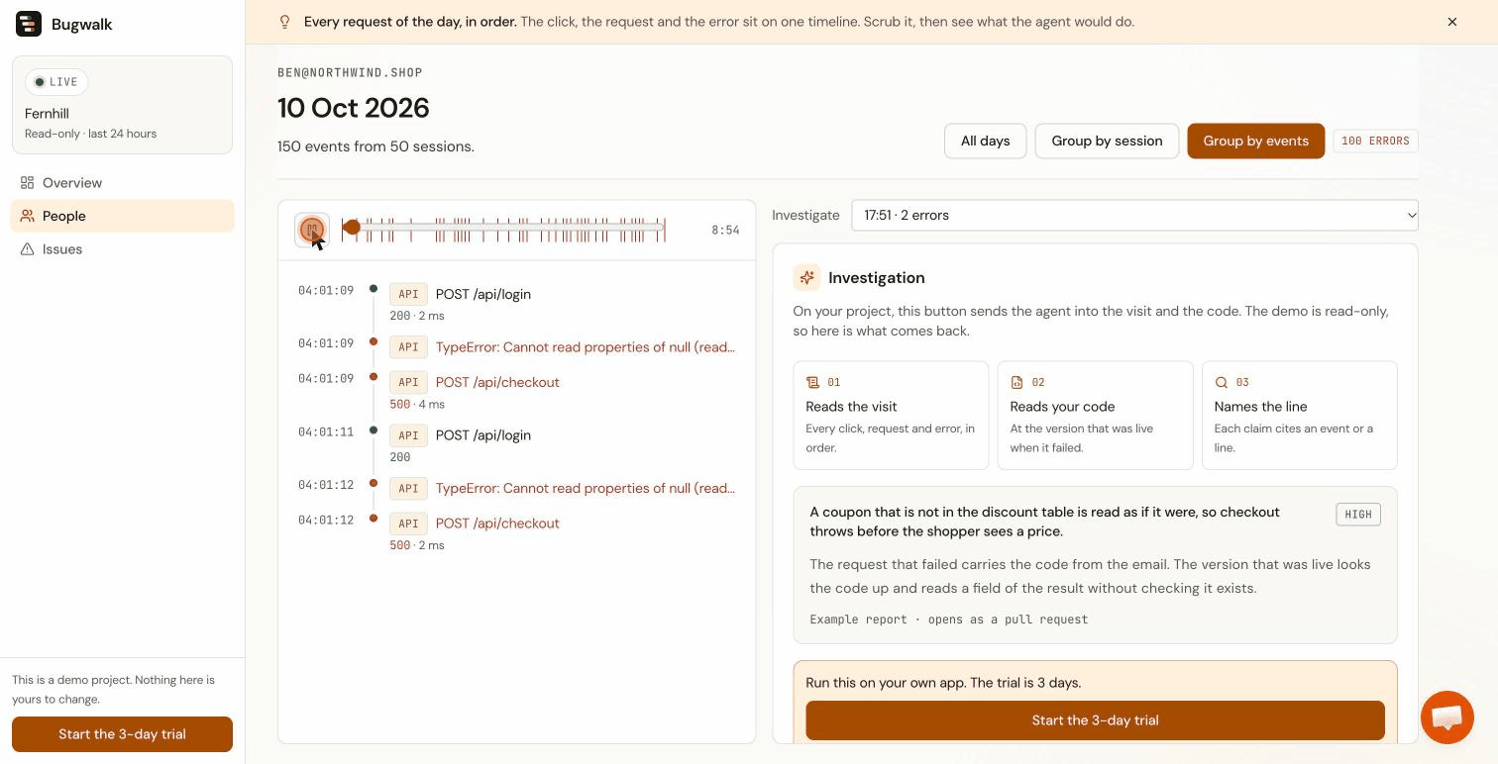Open the Investigate dropdown
The width and height of the screenshot is (1498, 764).
pyautogui.click(x=1134, y=215)
